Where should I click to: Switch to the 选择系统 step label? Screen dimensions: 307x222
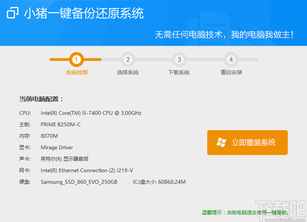(x=128, y=72)
